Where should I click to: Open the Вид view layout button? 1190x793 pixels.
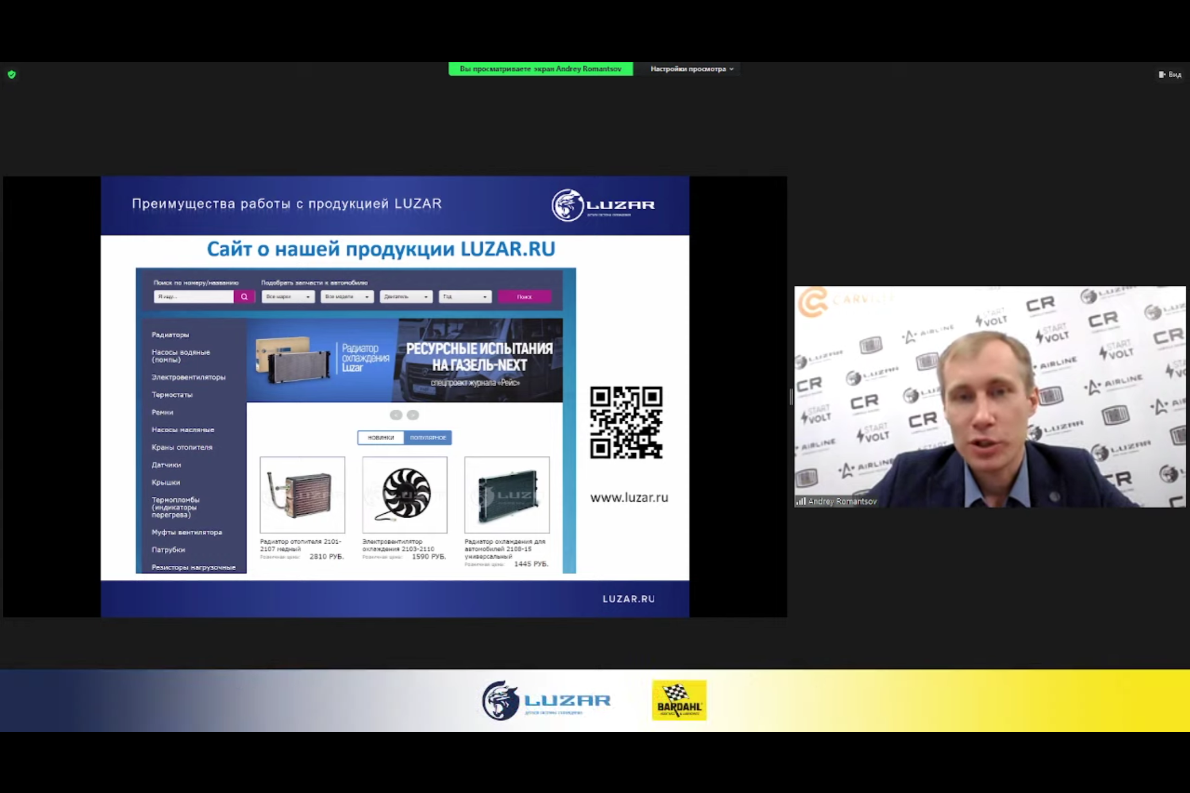point(1170,74)
